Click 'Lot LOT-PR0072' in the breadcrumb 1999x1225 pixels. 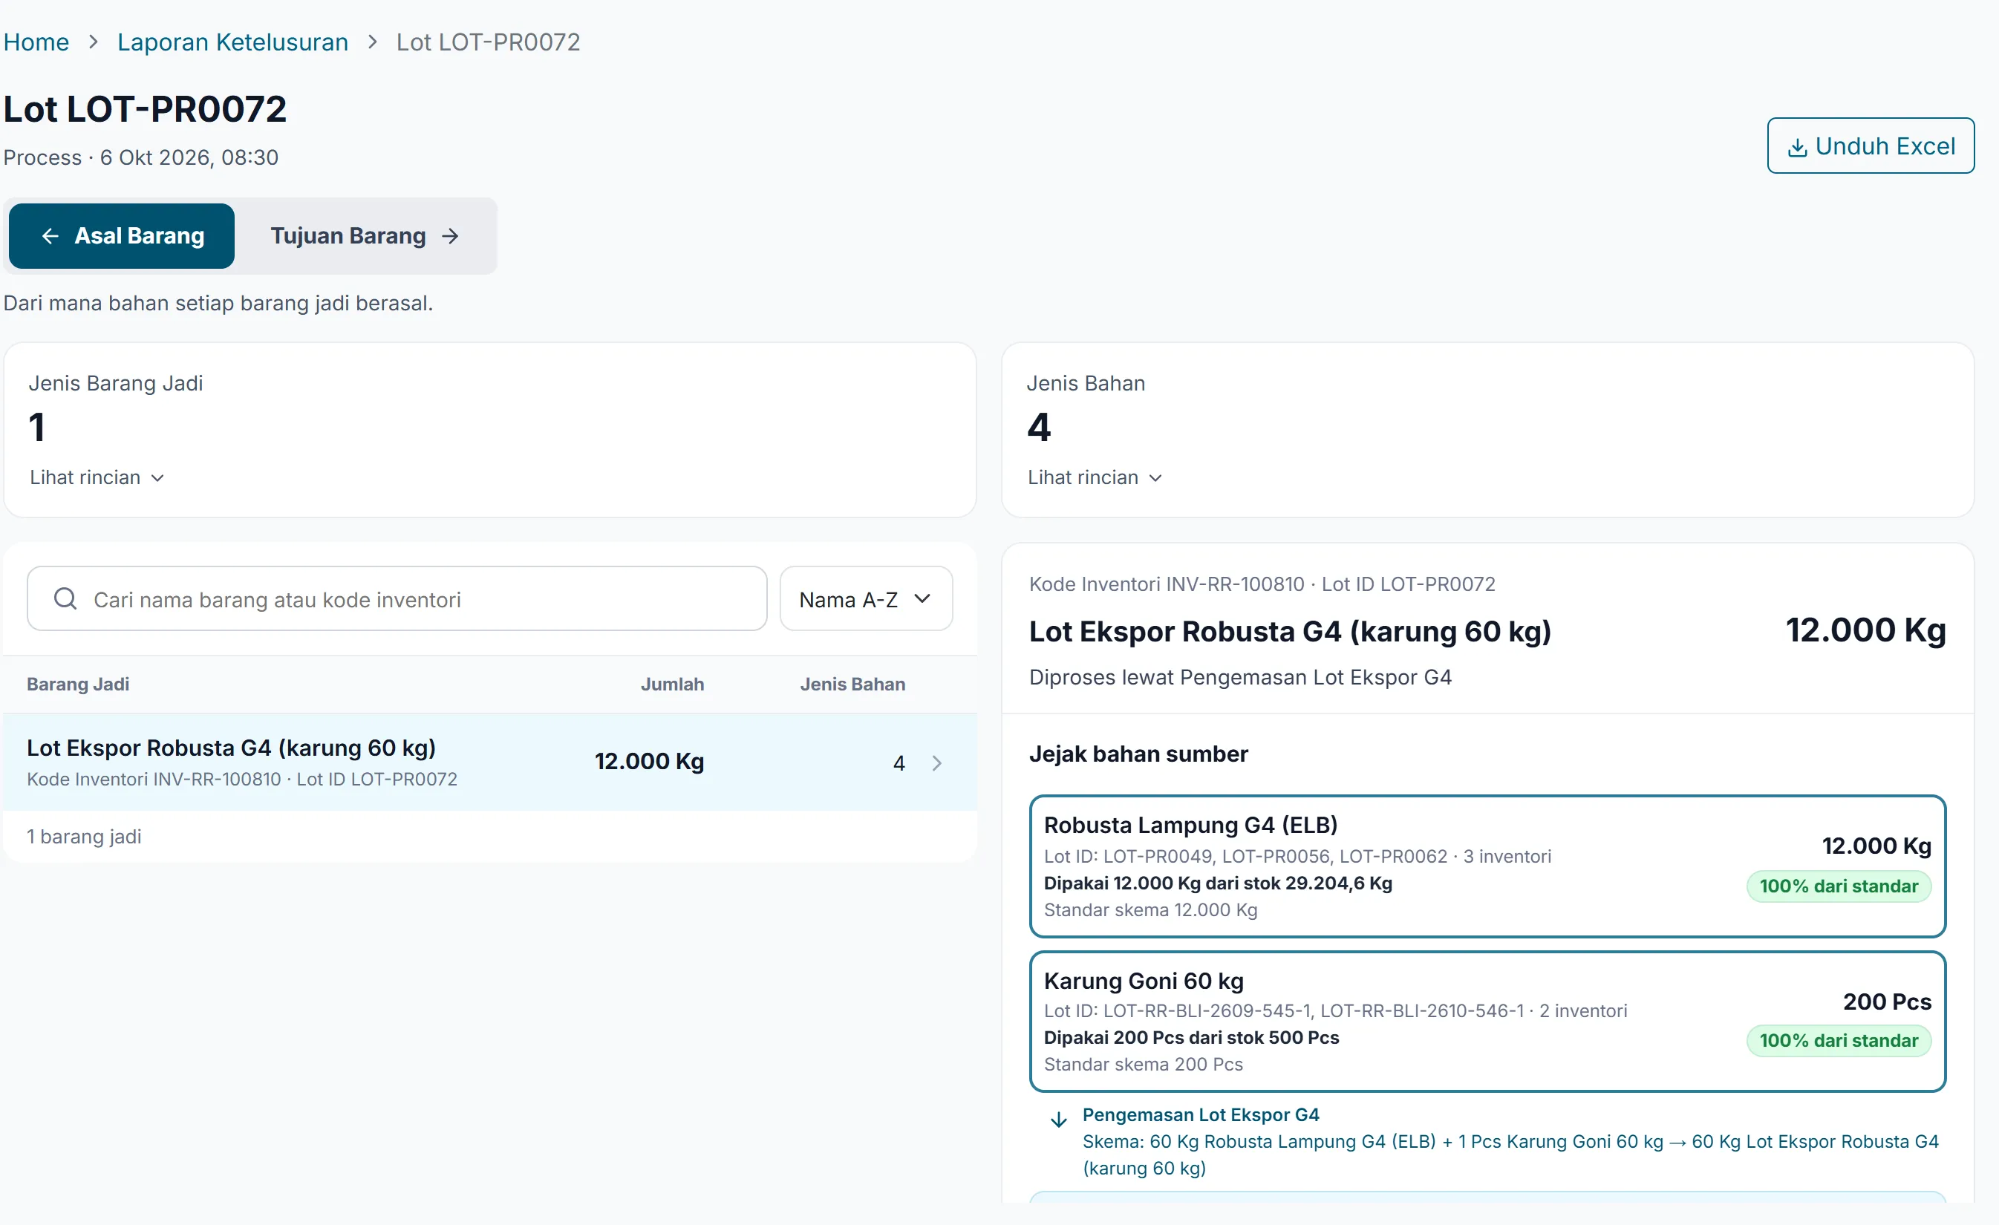(489, 42)
